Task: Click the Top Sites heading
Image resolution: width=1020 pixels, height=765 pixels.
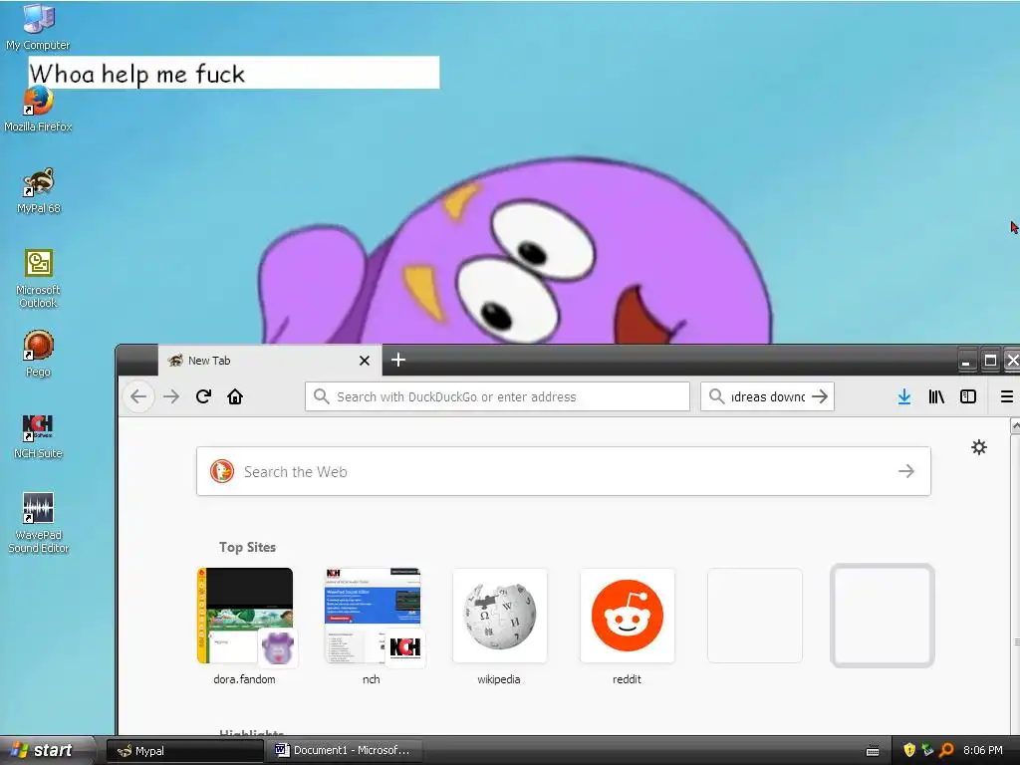Action: pos(247,547)
